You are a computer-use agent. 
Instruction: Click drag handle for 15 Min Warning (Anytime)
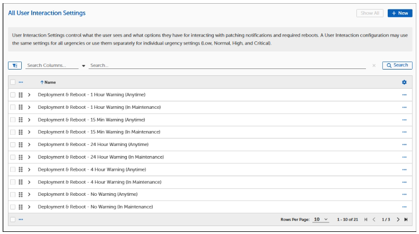(x=20, y=119)
